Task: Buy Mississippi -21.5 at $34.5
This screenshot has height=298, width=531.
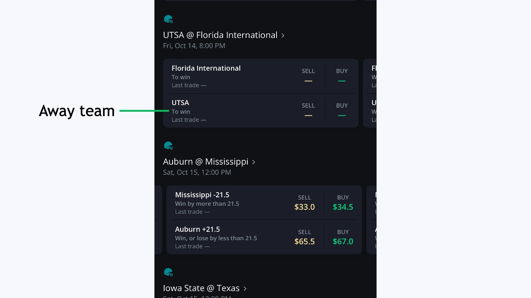Action: (343, 203)
